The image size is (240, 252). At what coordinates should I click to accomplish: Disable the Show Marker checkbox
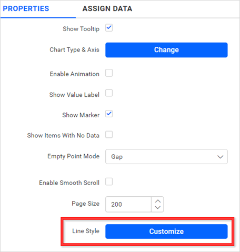[x=109, y=114]
